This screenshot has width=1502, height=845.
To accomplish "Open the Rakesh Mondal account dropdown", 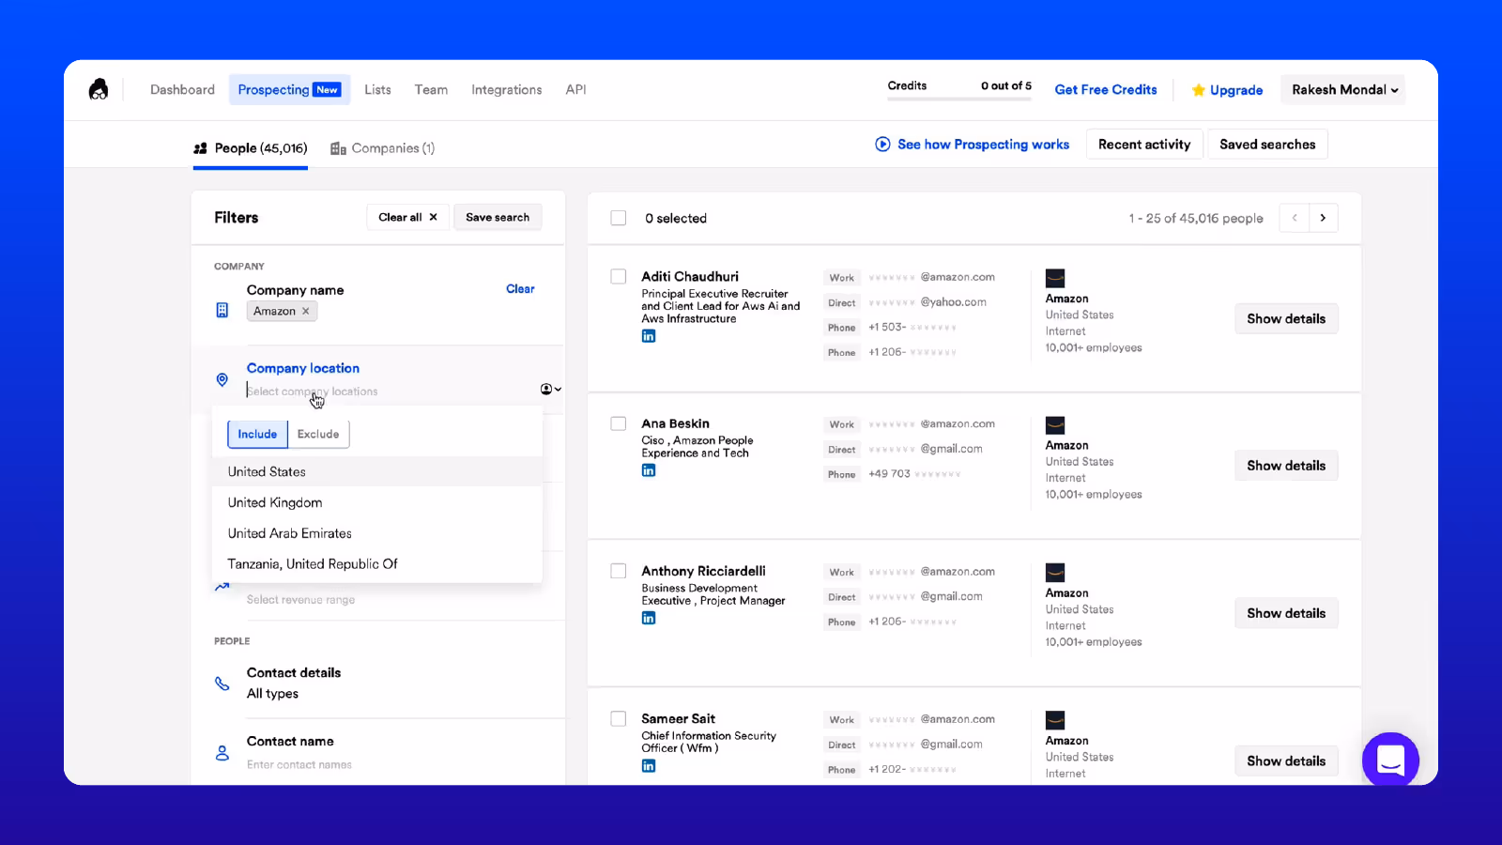I will click(1343, 89).
